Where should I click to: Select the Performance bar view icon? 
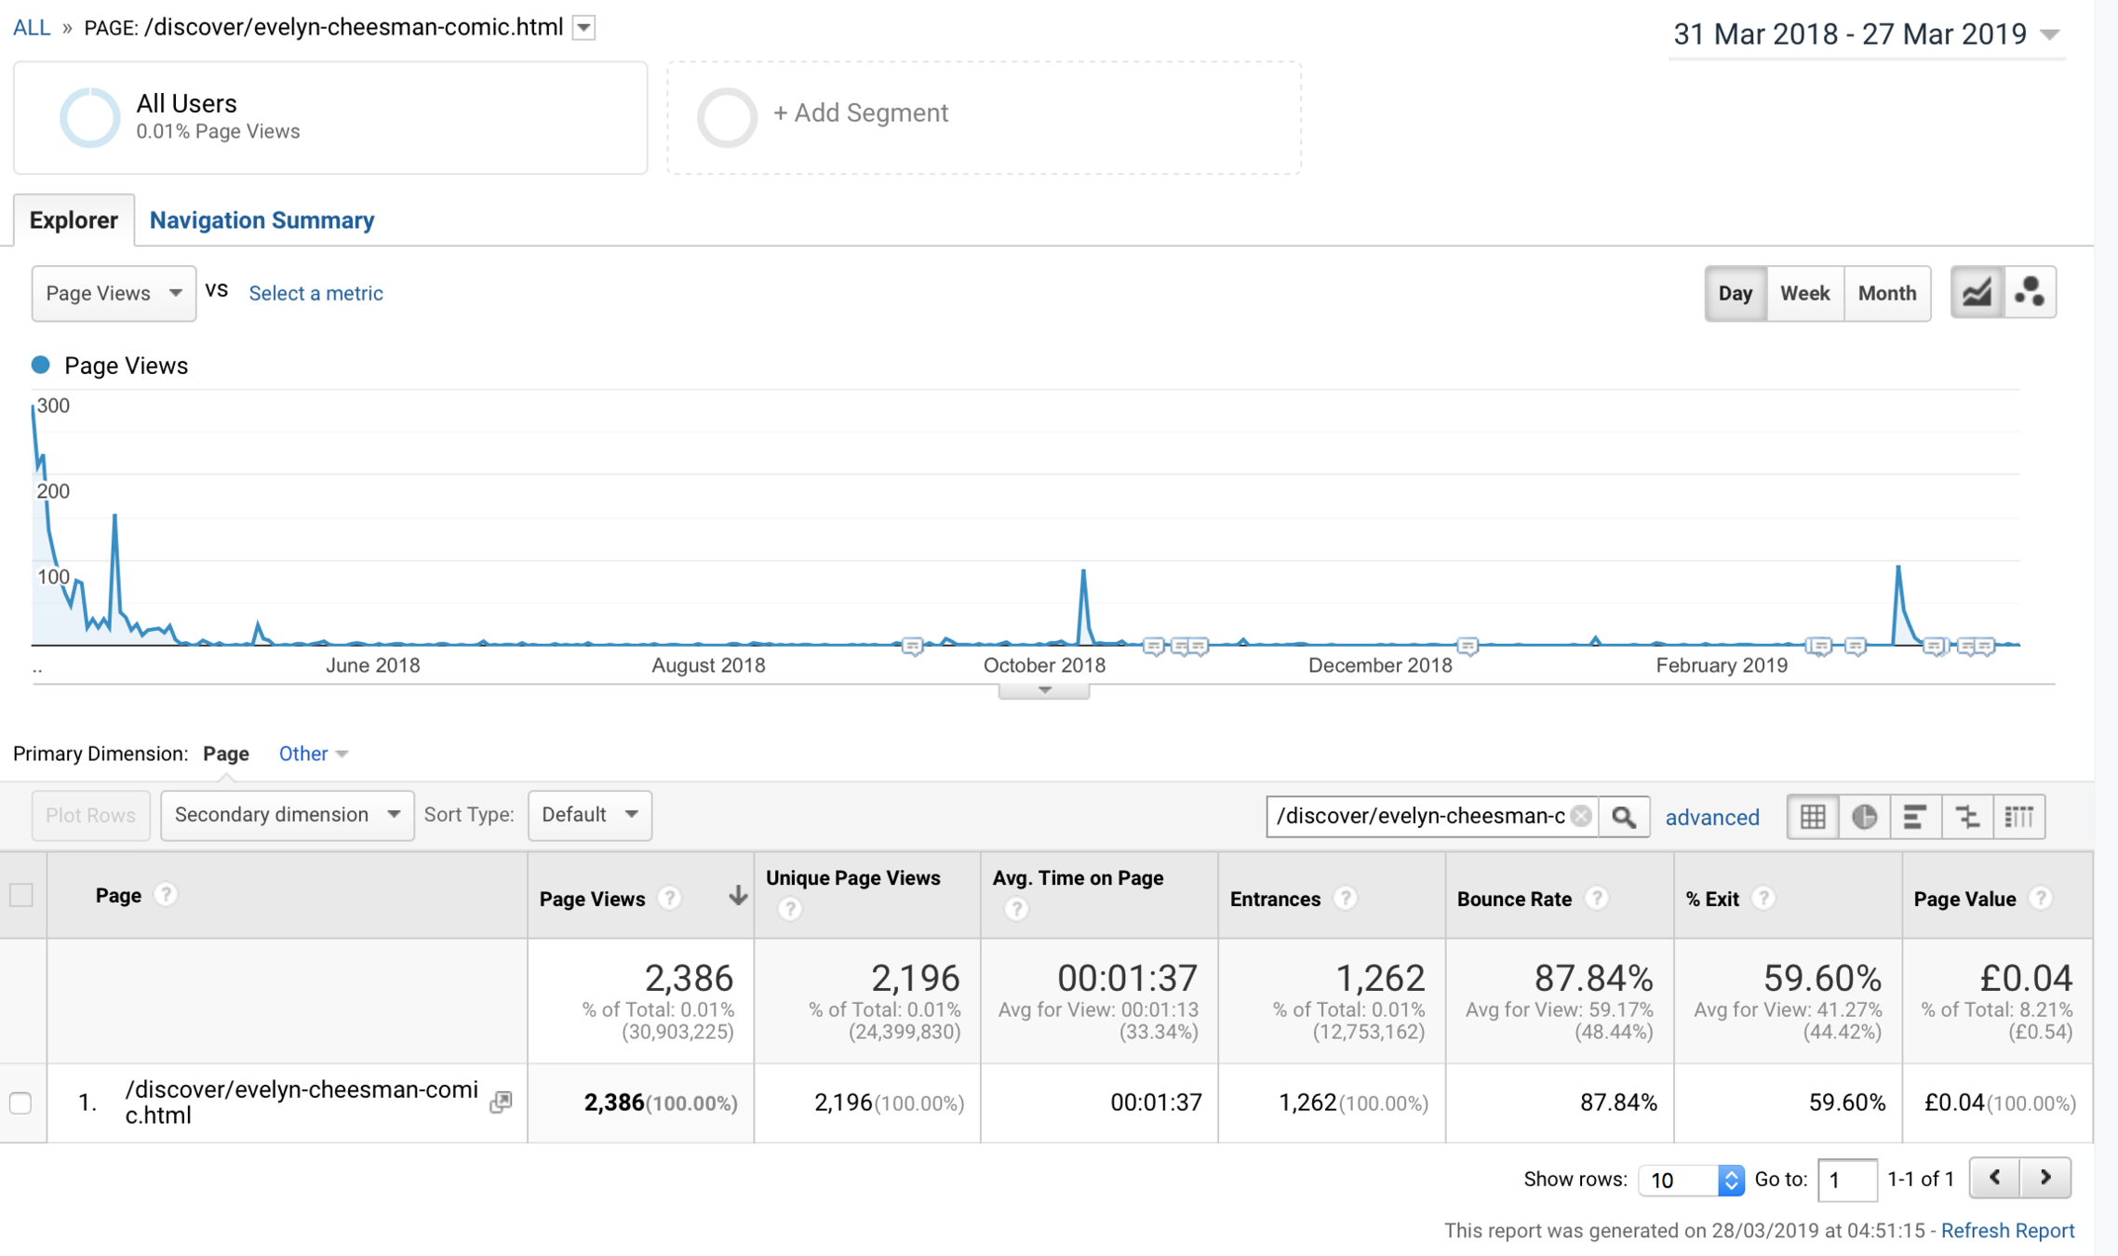coord(1915,817)
